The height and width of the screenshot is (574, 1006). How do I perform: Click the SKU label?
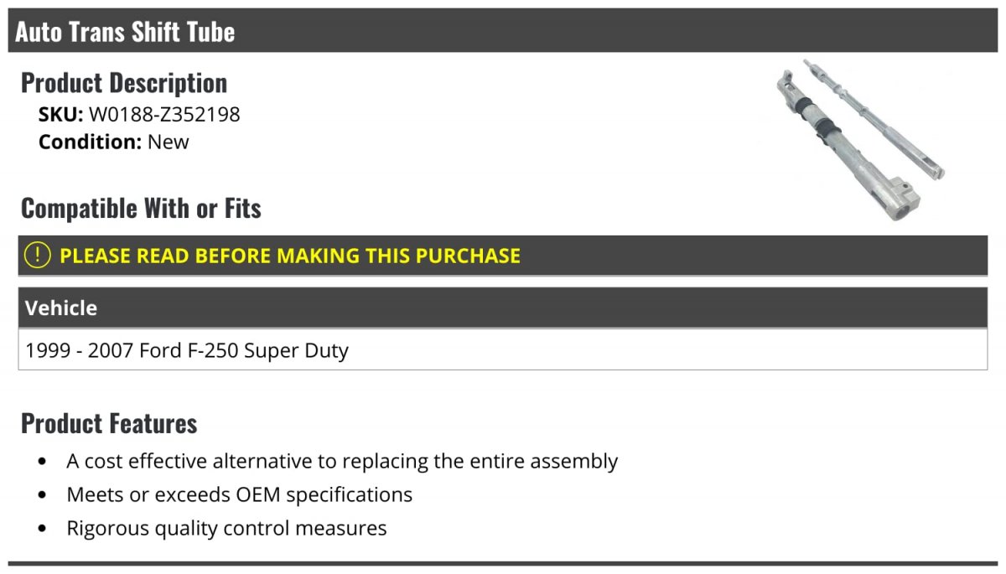61,114
